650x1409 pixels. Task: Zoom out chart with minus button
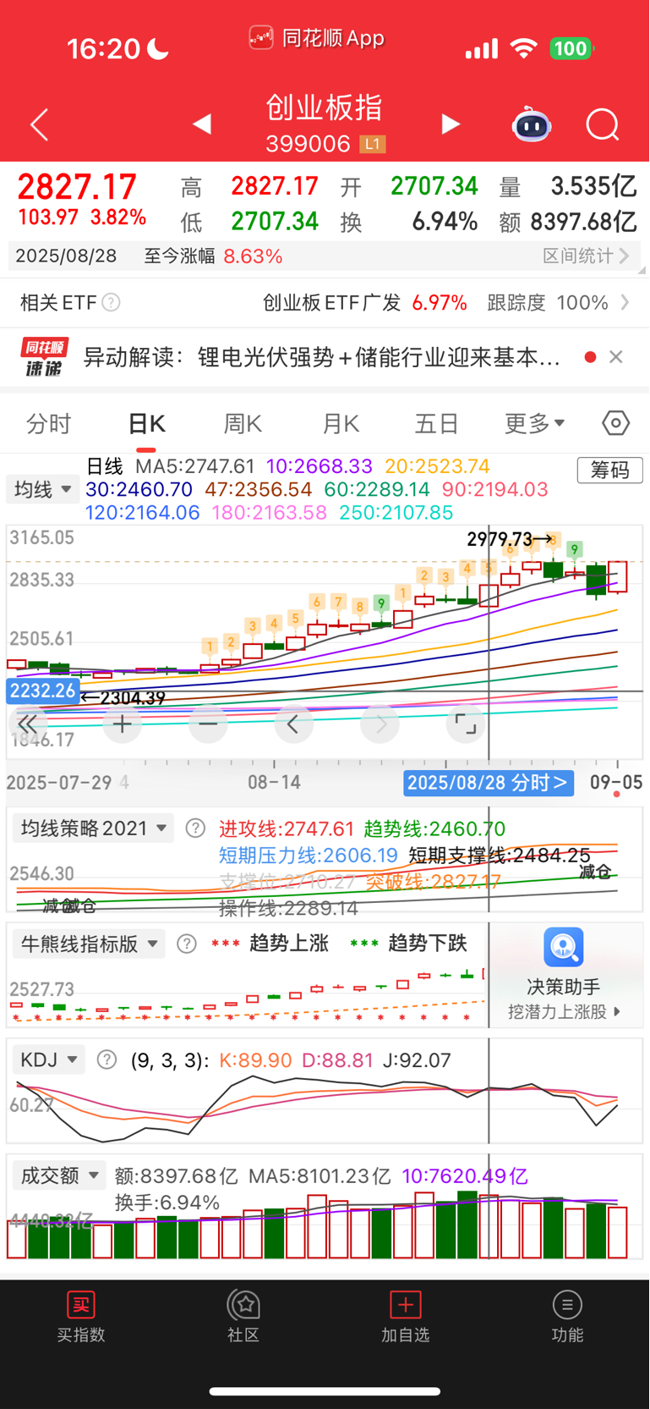tap(208, 724)
